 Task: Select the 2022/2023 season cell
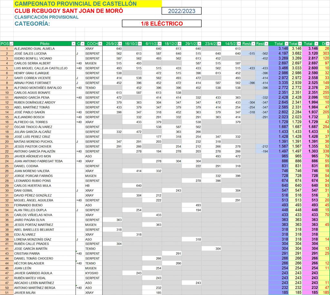(181, 11)
